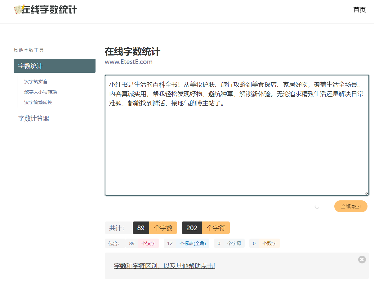Viewport: 374px width, 283px height.
Task: Click the 12 个标点(全角) label
Action: pos(186,243)
